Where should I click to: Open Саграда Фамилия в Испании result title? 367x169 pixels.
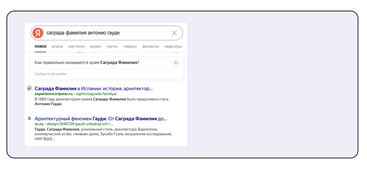click(94, 89)
